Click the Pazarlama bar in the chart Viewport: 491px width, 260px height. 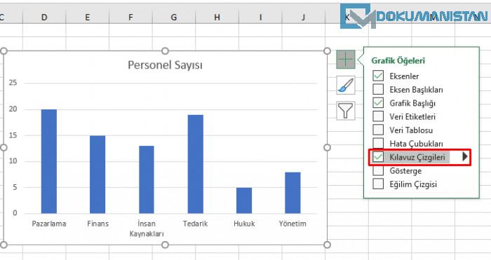[49, 161]
